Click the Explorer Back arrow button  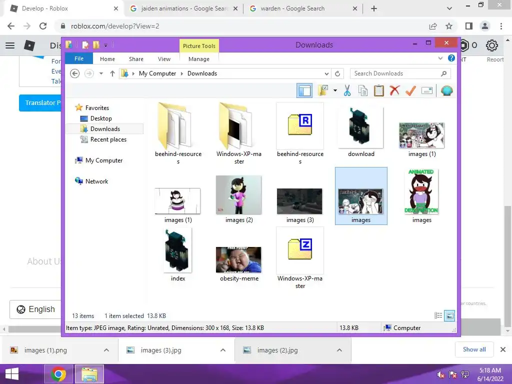[x=75, y=73]
